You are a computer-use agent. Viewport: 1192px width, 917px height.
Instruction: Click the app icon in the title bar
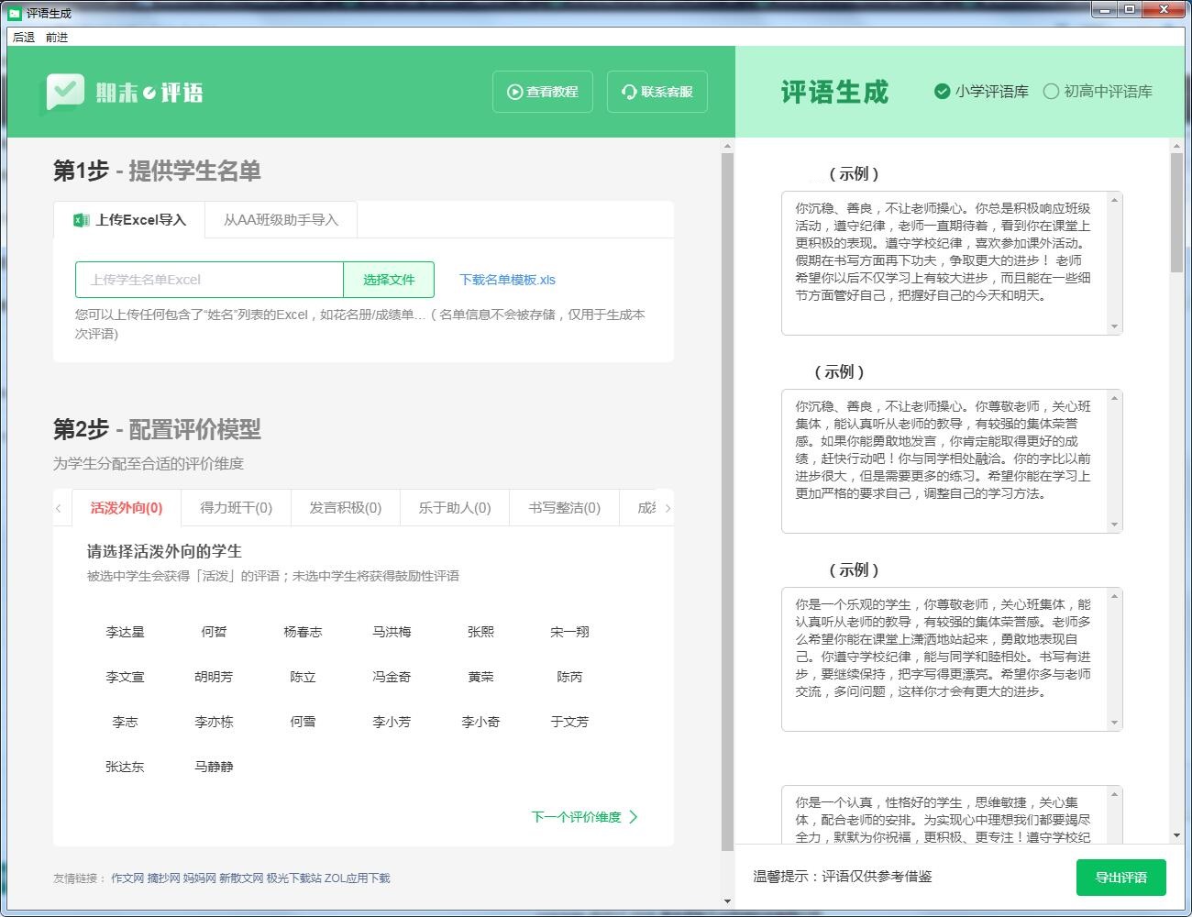point(13,12)
